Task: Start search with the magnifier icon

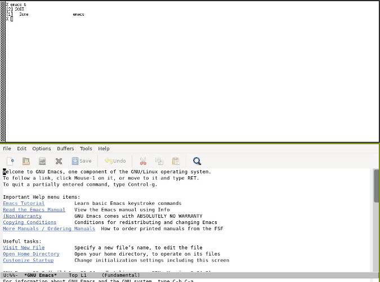Action: tap(197, 161)
